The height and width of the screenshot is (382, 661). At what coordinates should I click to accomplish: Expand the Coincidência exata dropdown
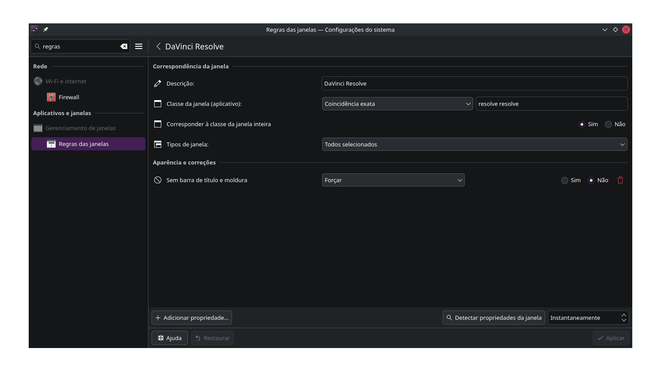pyautogui.click(x=397, y=104)
